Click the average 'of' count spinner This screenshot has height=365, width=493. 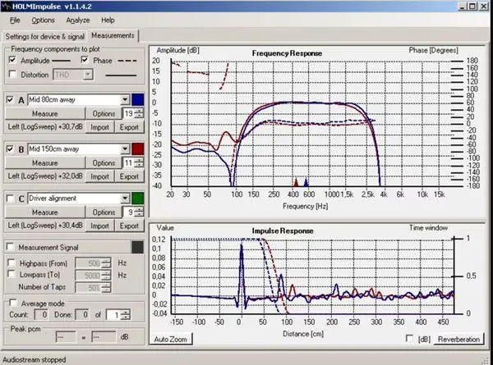(x=125, y=315)
